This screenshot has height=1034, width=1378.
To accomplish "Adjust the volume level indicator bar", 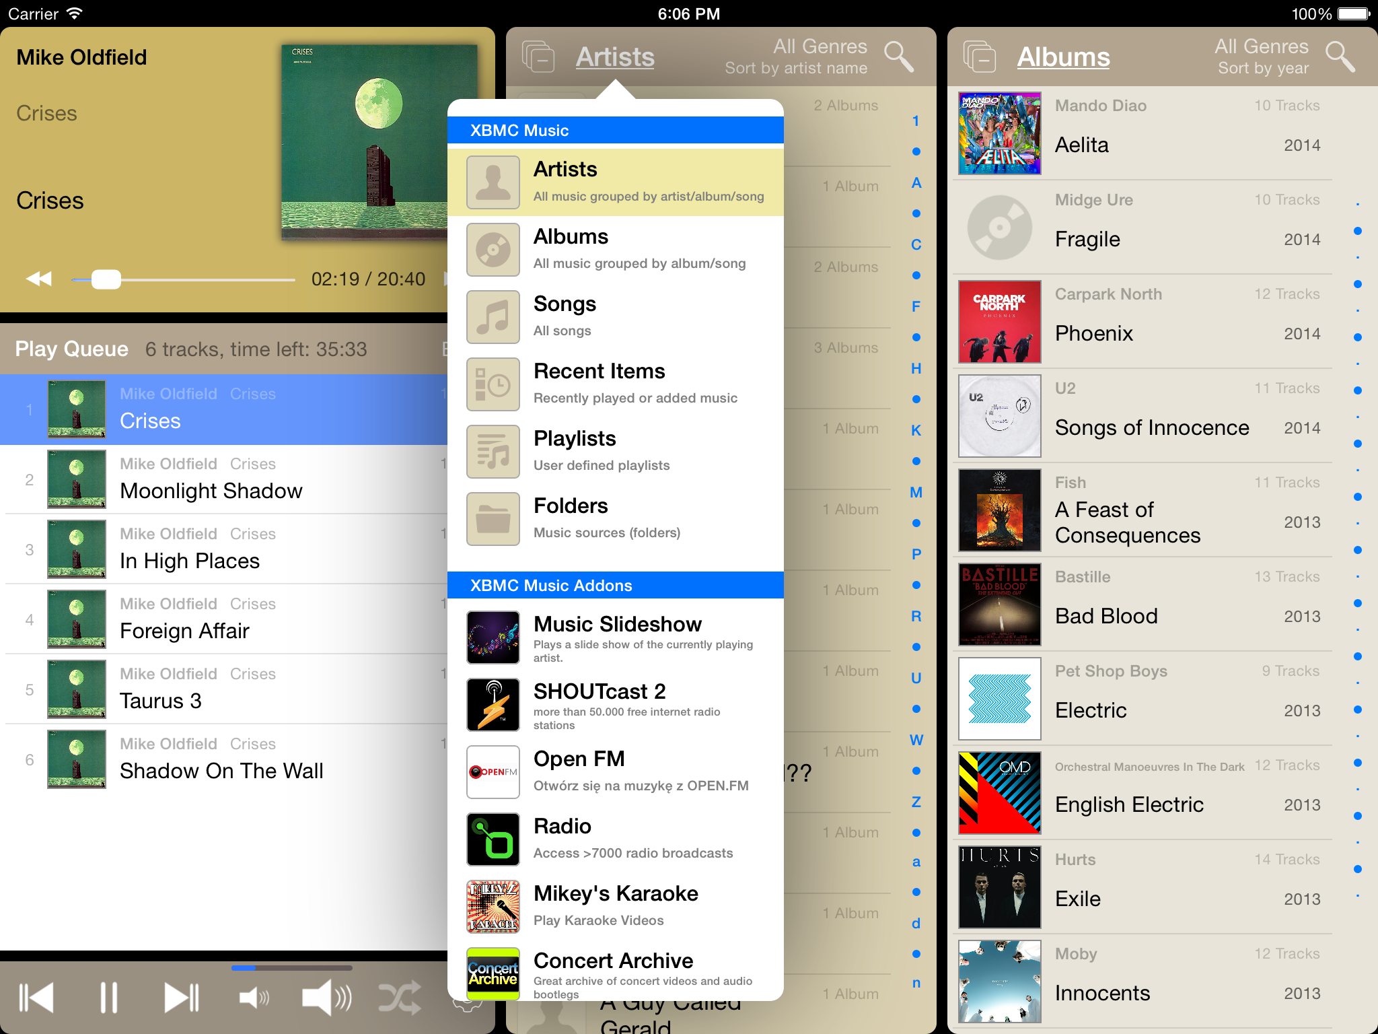I will (x=291, y=968).
